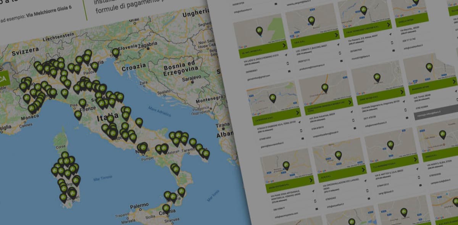
Task: Click navigation icon beside Loc. Corbito 7 address
Action: click(339, 45)
